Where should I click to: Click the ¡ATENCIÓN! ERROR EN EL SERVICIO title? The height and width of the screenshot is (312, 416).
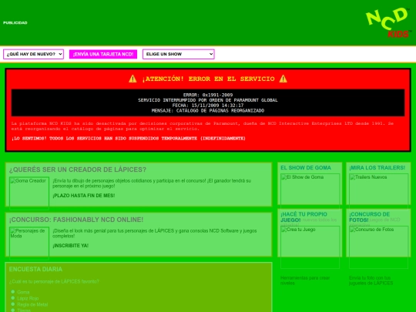208,79
